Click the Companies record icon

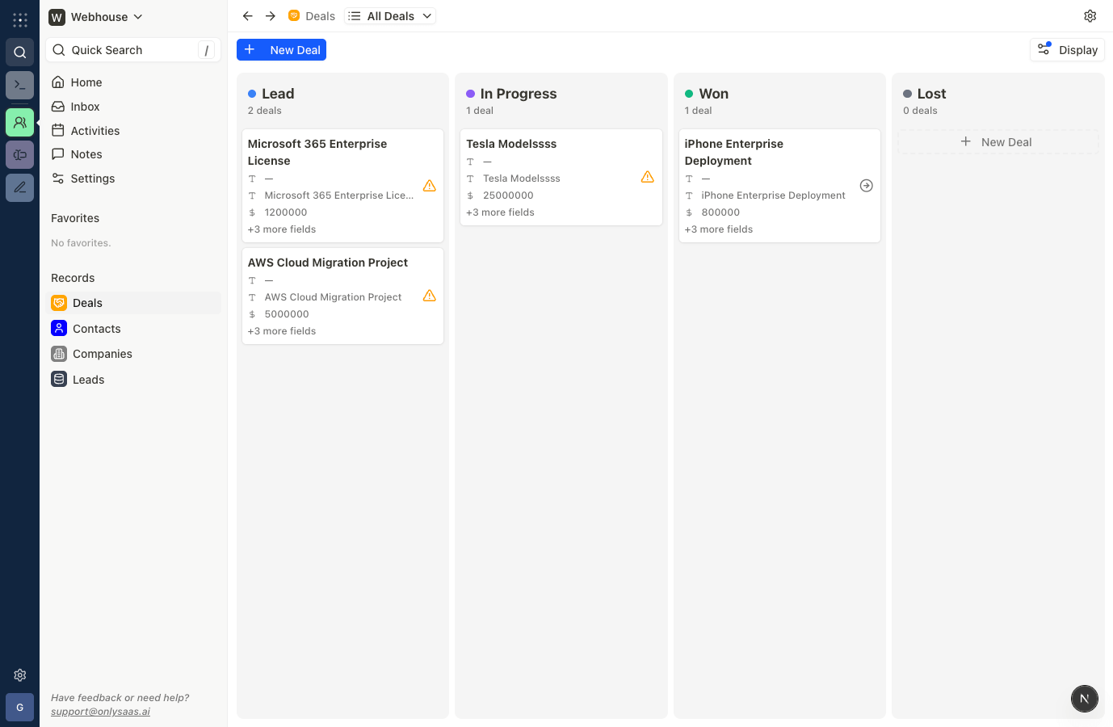point(59,354)
